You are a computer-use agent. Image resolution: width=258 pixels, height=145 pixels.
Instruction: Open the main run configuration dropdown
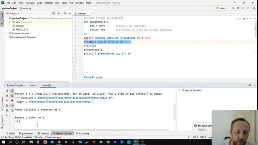click(222, 8)
